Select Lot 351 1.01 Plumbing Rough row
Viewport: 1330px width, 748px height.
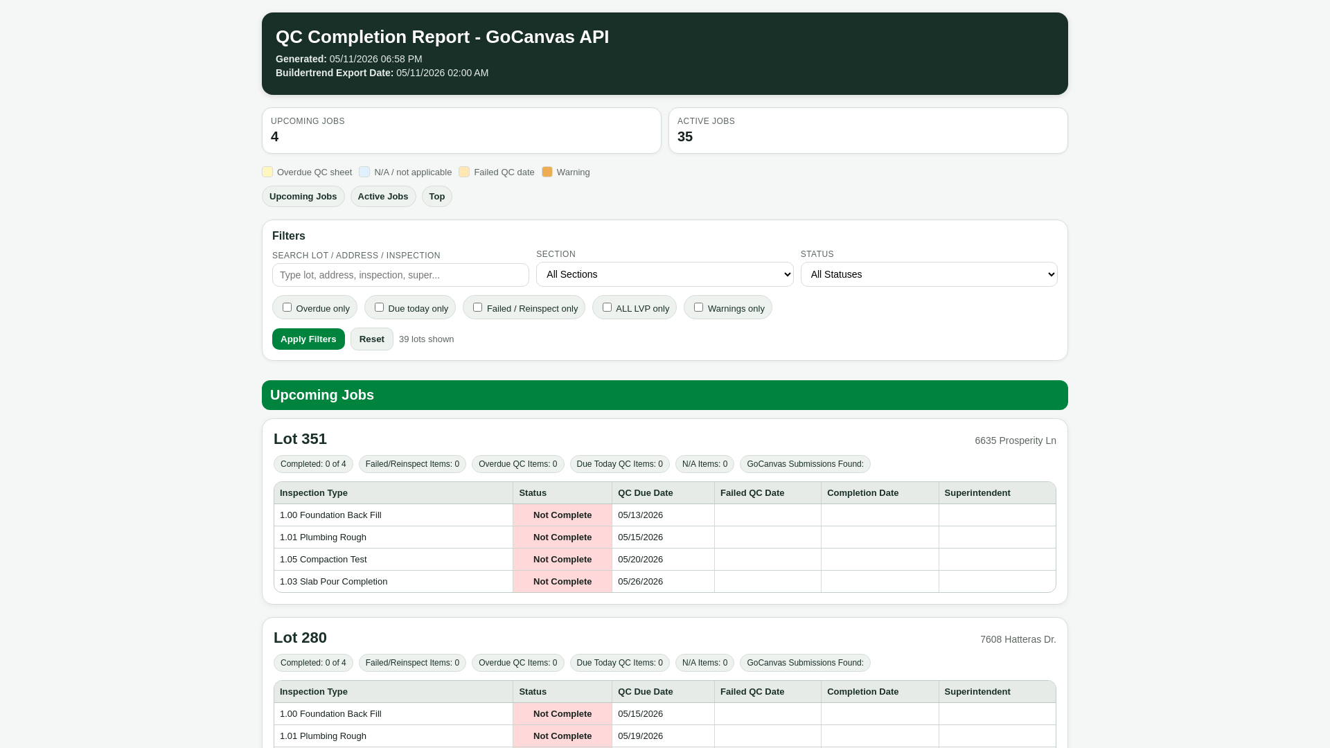tap(665, 537)
